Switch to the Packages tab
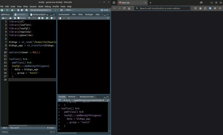 click(x=89, y=14)
